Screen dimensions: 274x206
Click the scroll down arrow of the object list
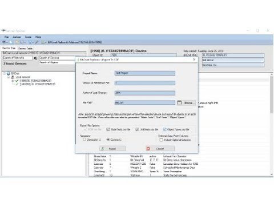[x=272, y=175]
